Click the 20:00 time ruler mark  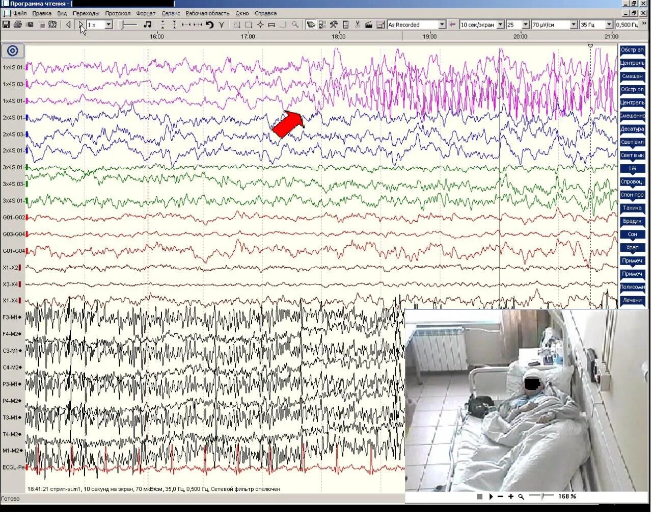click(520, 36)
